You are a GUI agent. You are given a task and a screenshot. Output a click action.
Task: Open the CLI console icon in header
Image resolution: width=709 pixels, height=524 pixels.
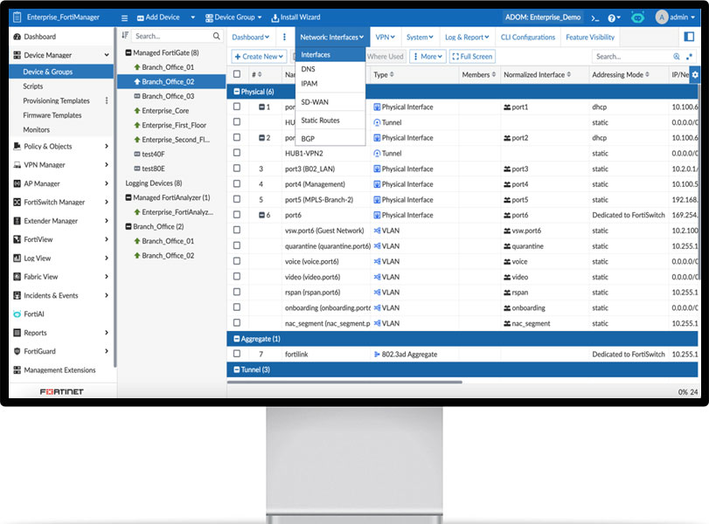click(595, 18)
